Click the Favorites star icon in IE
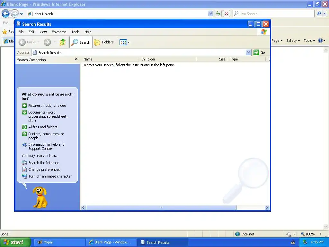This screenshot has height=247, width=329. (x=4, y=32)
